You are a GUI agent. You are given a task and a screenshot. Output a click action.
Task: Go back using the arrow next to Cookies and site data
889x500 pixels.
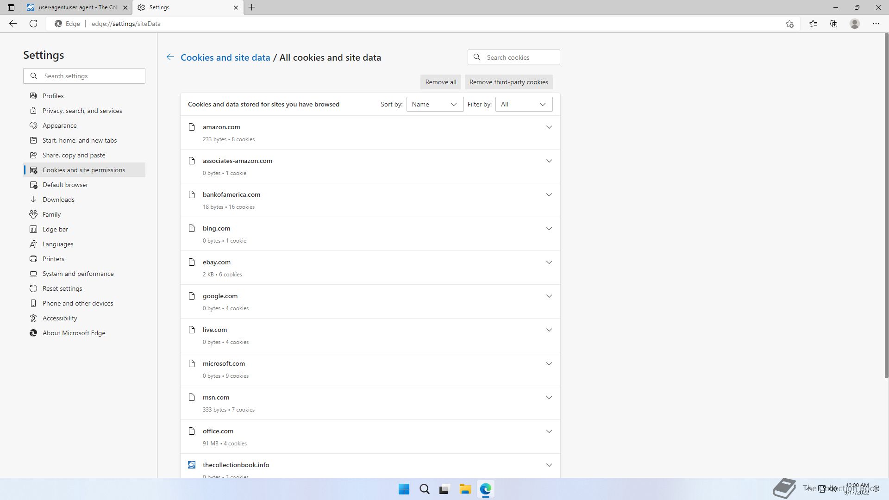tap(170, 57)
